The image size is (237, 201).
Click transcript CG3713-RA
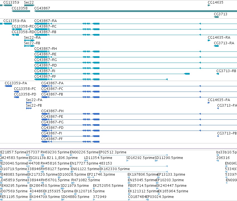pyautogui.click(x=216, y=46)
